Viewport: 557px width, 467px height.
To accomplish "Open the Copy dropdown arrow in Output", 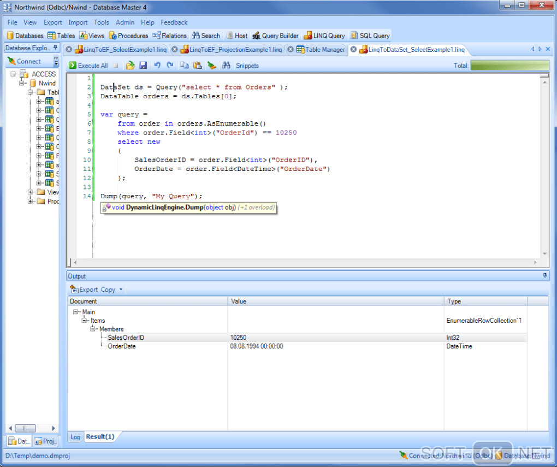I will (x=121, y=290).
